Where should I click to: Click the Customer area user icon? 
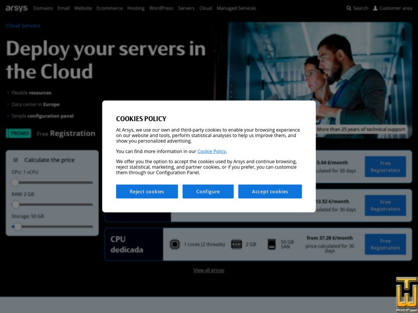(x=375, y=8)
